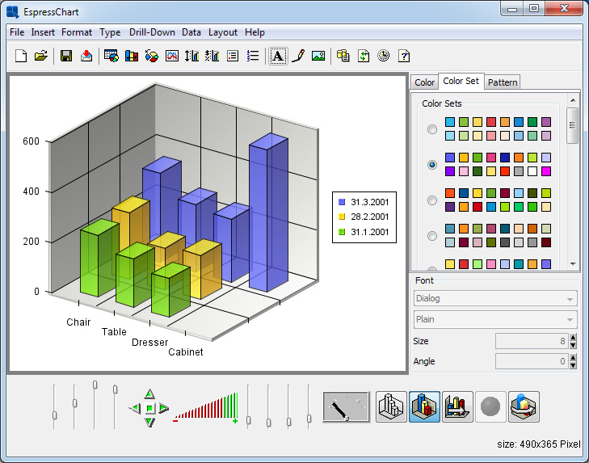
Task: Open the File menu
Action: click(17, 32)
